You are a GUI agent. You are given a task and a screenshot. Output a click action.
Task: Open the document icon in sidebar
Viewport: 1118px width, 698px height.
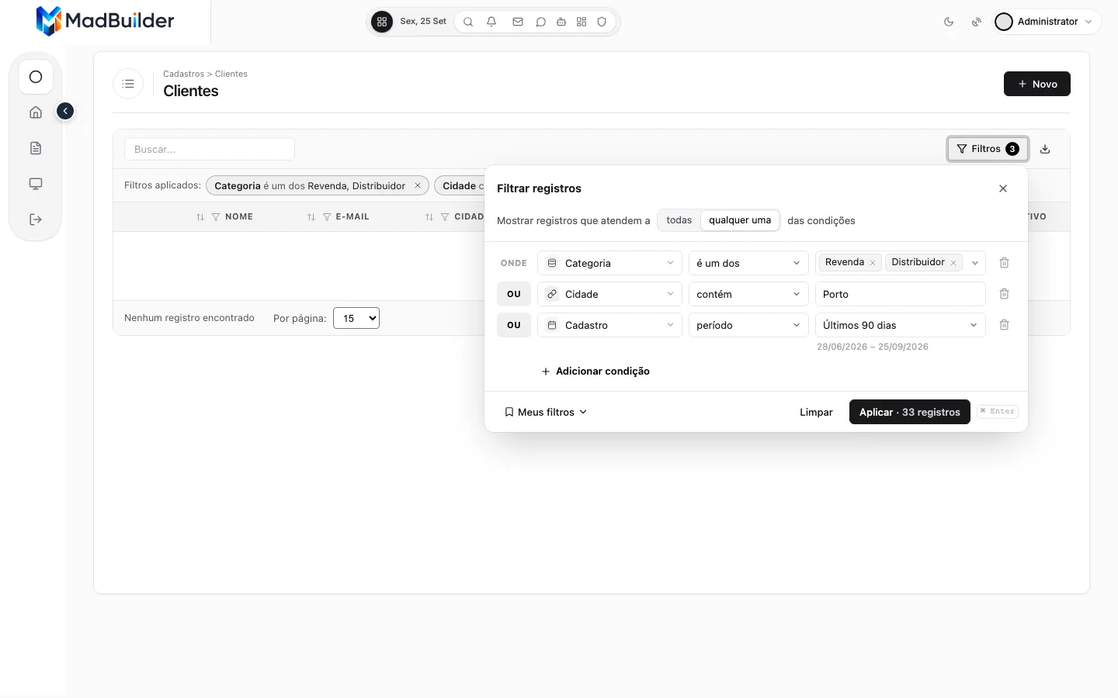click(36, 148)
